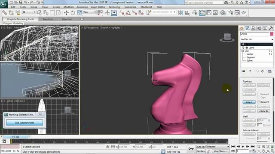Click the Exit Isolation Mode button
Screen dimensions: 275x154
tap(24, 123)
